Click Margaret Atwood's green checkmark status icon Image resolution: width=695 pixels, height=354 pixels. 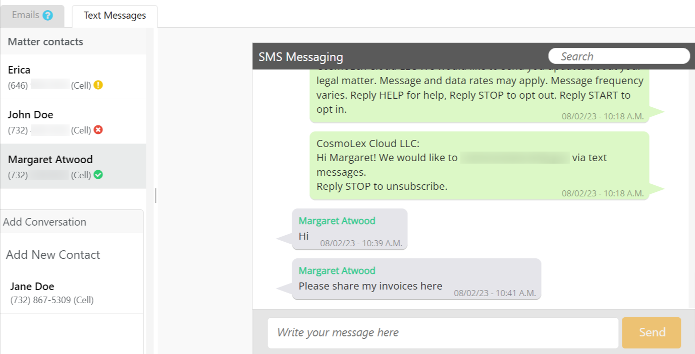(98, 175)
